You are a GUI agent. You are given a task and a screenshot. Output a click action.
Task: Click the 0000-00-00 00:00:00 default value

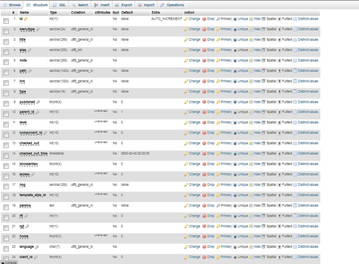[x=135, y=154]
